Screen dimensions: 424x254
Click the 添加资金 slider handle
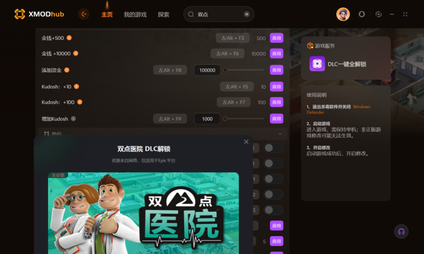(x=225, y=70)
